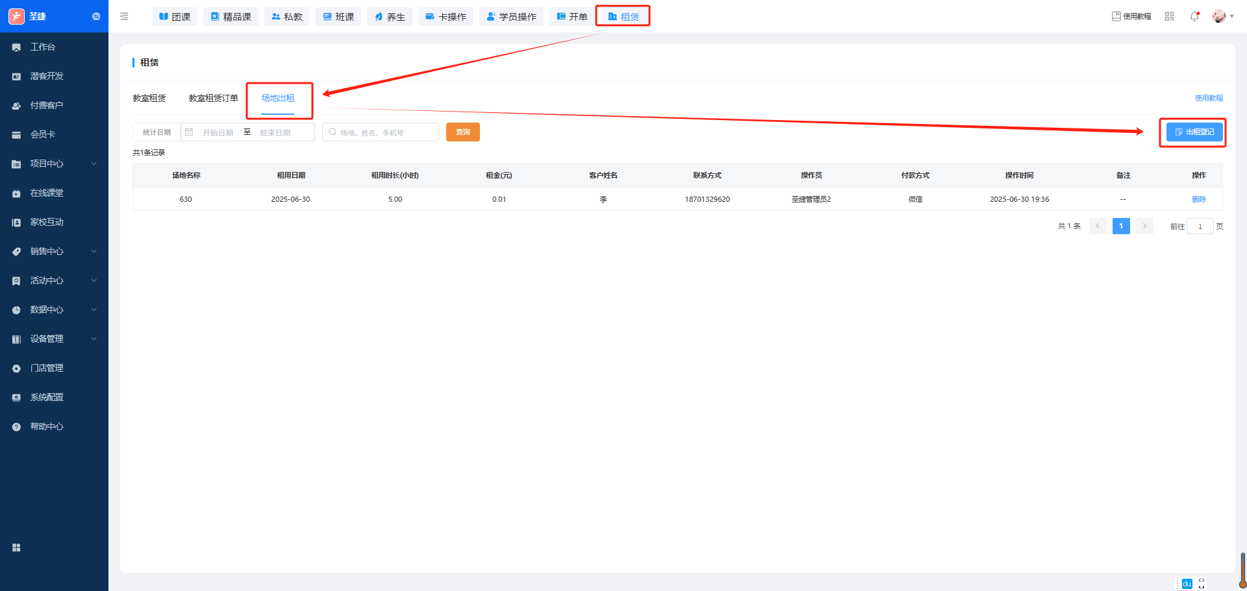Image resolution: width=1247 pixels, height=591 pixels.
Task: Expand the 设备管理 sidebar menu
Action: pyautogui.click(x=54, y=339)
